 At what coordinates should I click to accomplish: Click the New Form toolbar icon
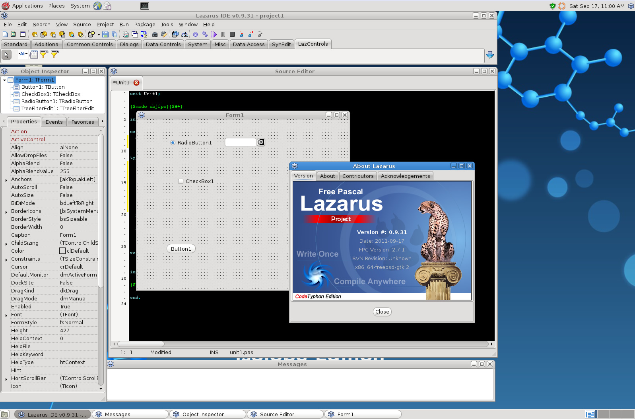coord(23,34)
